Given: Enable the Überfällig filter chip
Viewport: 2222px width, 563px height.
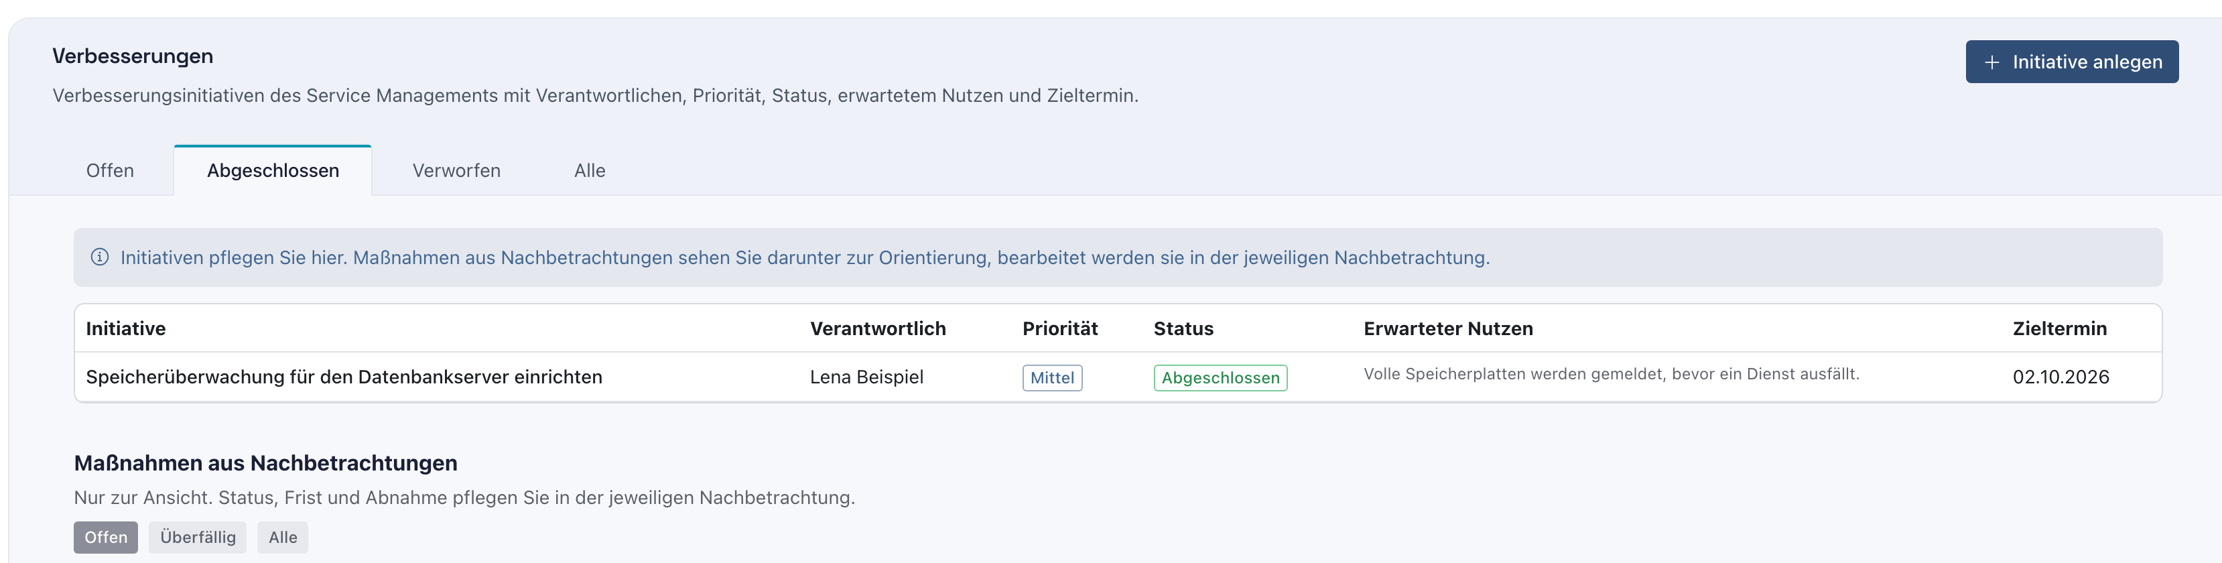Looking at the screenshot, I should (x=198, y=537).
